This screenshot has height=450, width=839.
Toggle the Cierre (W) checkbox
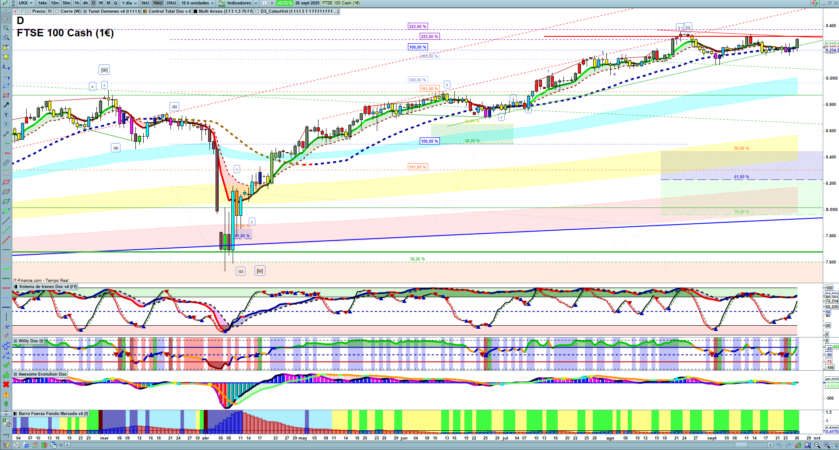[x=57, y=11]
